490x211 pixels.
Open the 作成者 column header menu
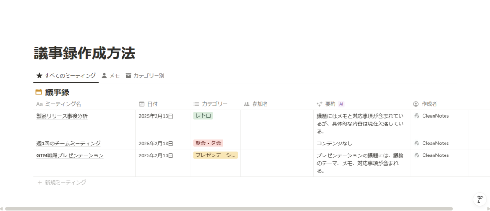point(439,104)
